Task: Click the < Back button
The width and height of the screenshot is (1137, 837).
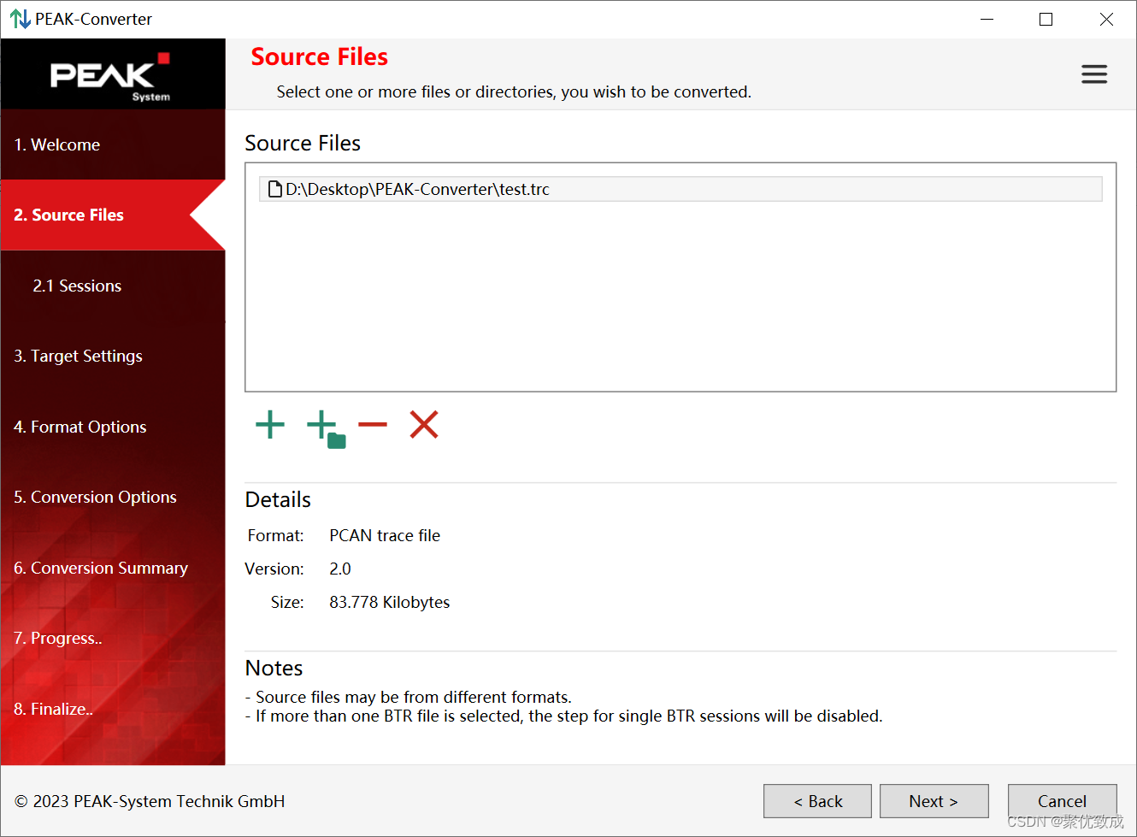Action: 817,801
